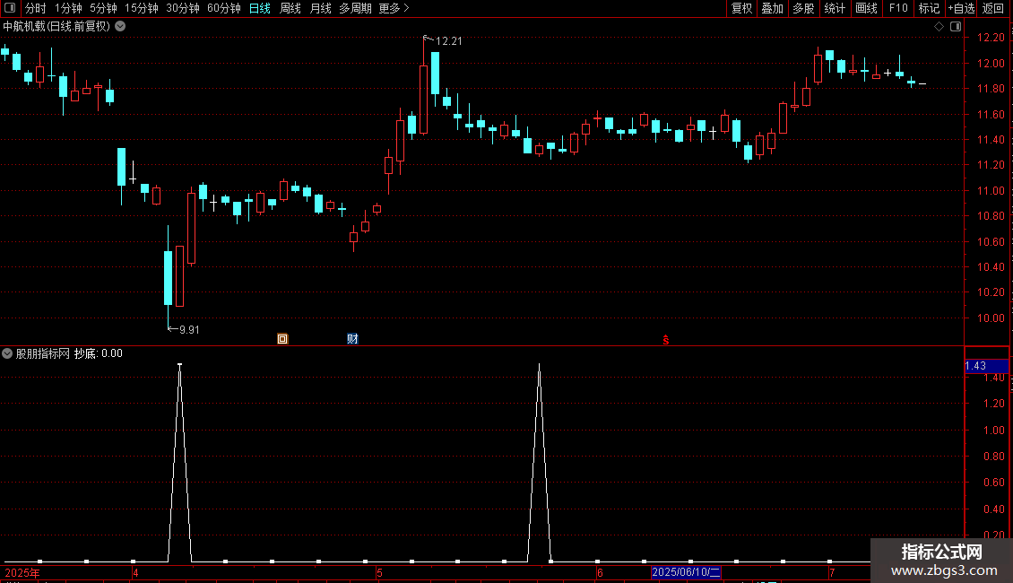Toggle the side panel icon at chart top right
Image resolution: width=1013 pixels, height=583 pixels.
(956, 27)
